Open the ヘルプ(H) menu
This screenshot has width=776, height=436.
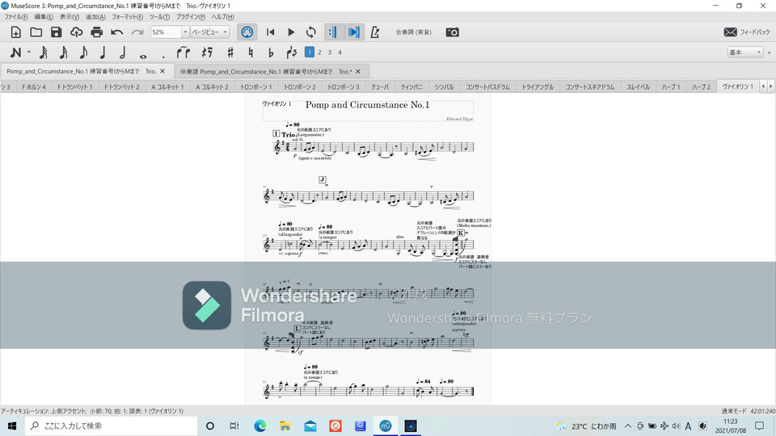tap(223, 17)
